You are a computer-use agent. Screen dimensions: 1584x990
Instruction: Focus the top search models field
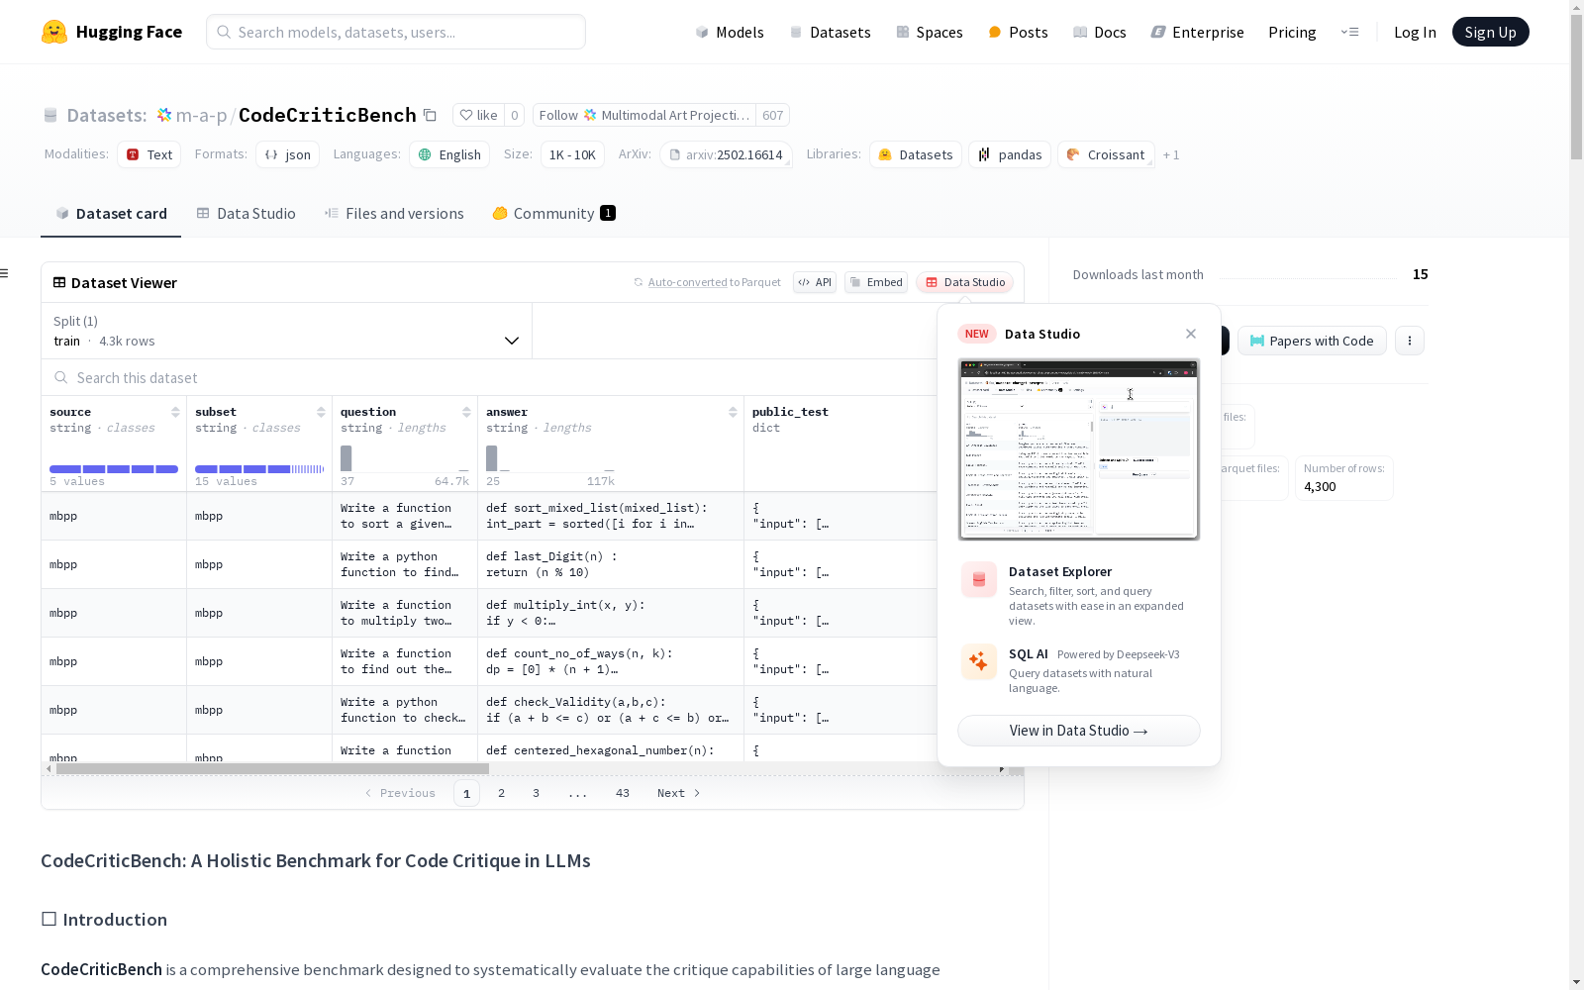tap(396, 32)
